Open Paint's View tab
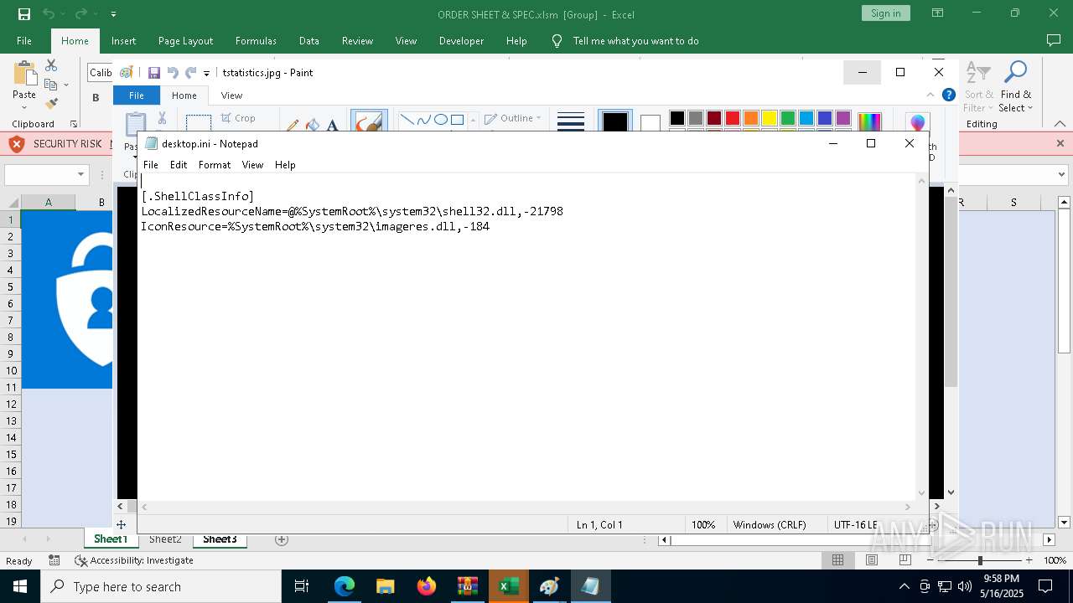 point(231,95)
